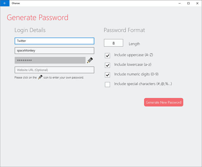Screen dimensions: 202x167
Task: Close the Ohanae window
Action: coord(197,3)
